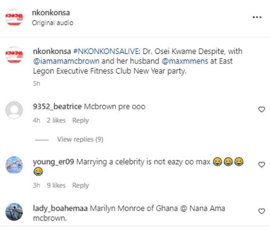The height and width of the screenshot is (230, 270).
Task: Reply to young_er09's comment
Action: point(81,185)
